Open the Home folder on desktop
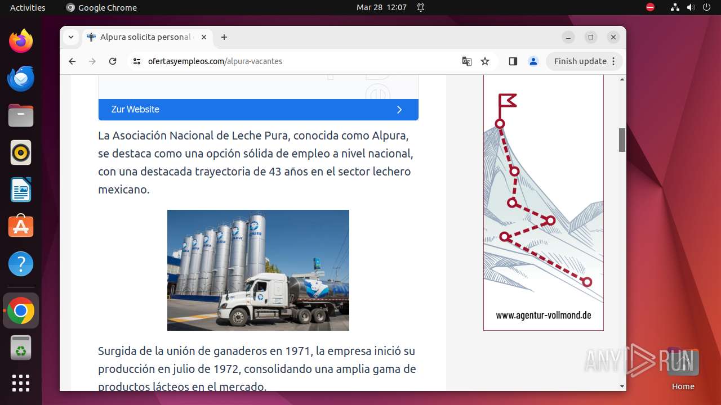 coord(683,369)
